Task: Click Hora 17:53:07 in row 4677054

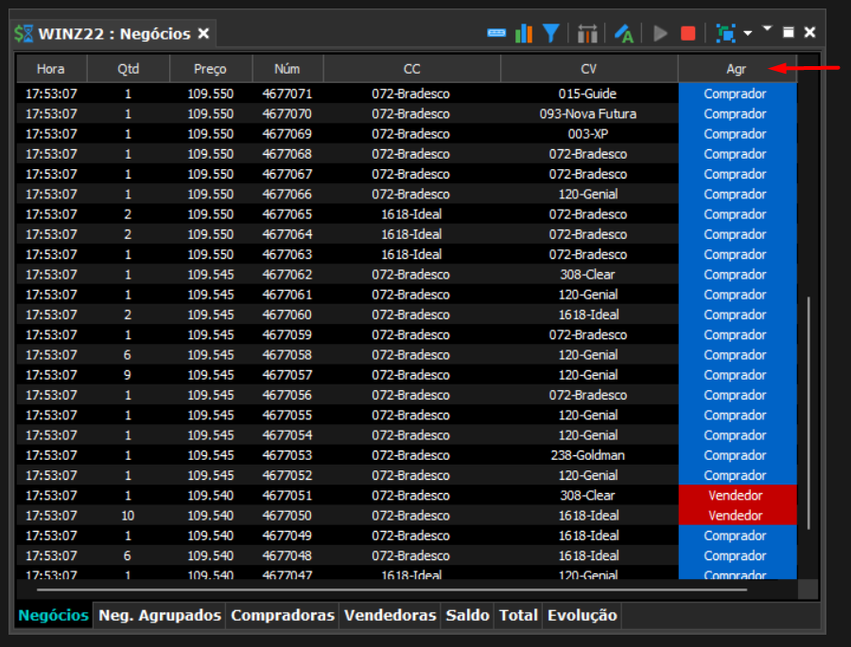Action: click(51, 434)
